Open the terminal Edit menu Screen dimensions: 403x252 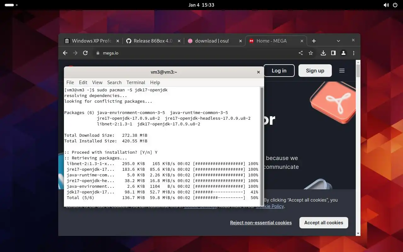83,82
